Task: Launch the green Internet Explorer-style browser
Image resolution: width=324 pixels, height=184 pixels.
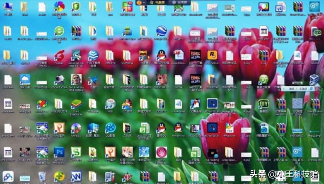Action: (x=59, y=31)
